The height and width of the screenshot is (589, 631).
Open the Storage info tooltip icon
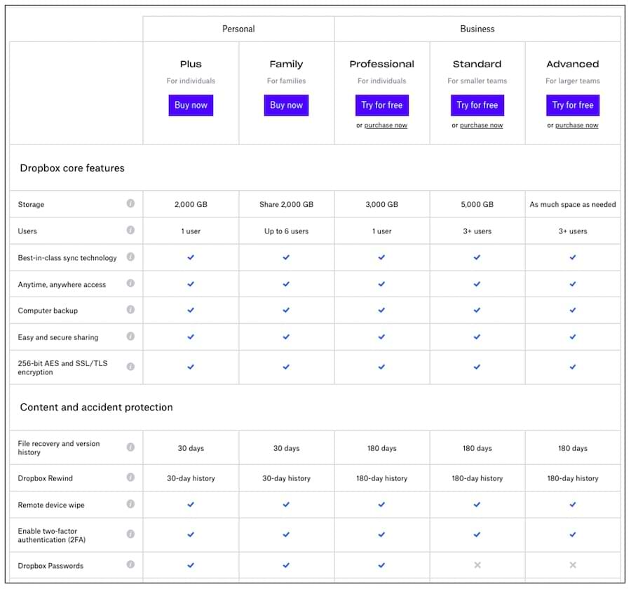coord(130,203)
